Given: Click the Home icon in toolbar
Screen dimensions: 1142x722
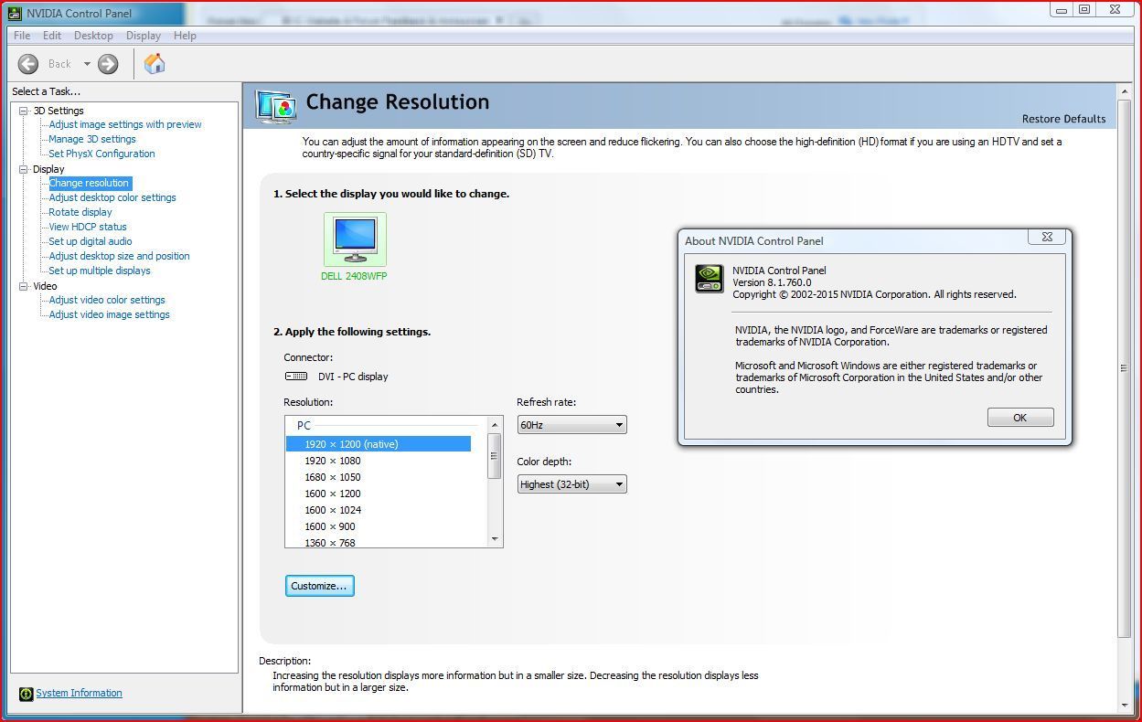Looking at the screenshot, I should coord(155,64).
